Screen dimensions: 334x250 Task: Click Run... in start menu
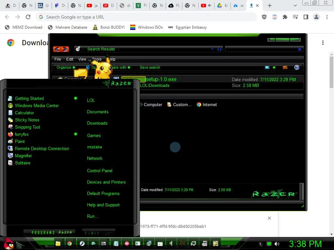click(x=93, y=216)
